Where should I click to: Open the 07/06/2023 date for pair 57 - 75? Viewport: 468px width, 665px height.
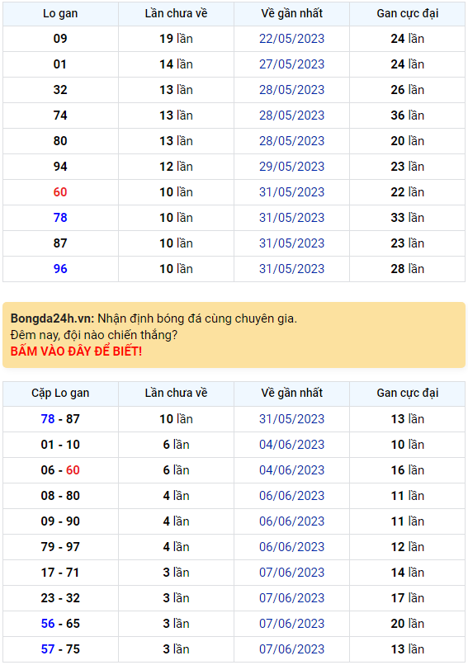point(292,648)
